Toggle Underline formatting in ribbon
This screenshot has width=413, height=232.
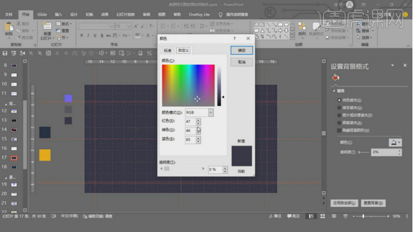tap(95, 35)
